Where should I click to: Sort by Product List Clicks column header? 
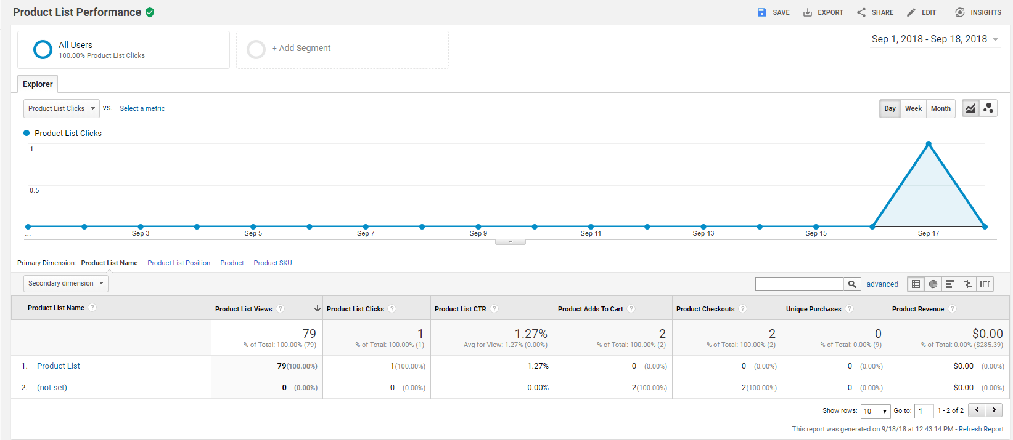[355, 309]
